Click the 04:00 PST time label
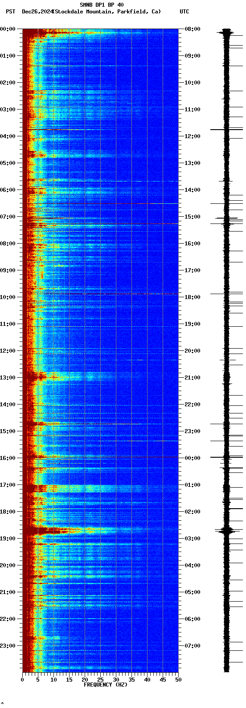The width and height of the screenshot is (246, 708). (8, 136)
